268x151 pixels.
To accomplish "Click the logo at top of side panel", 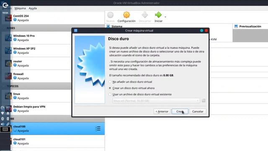I will 5,5.
